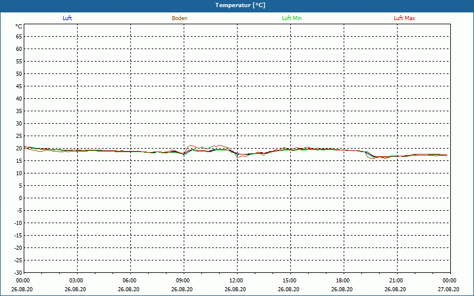474x296 pixels.
Task: Click the -20 y-axis value
Action: pos(18,247)
